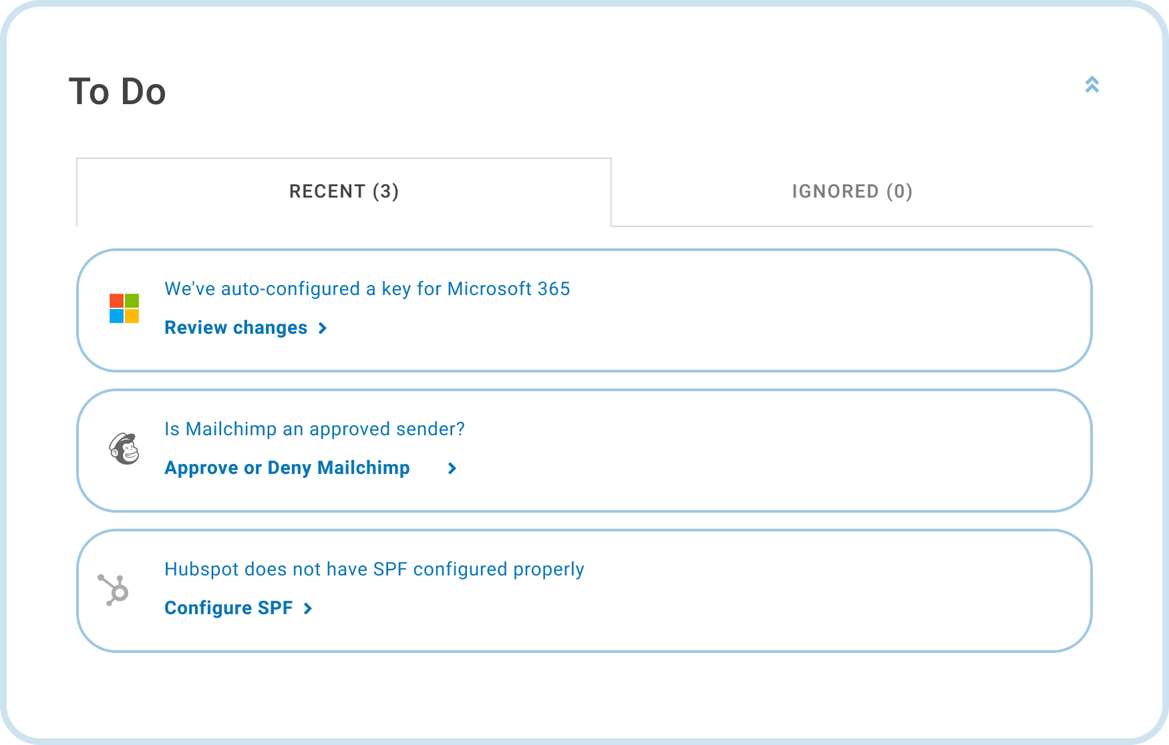Click the Microsoft 365 logo icon
This screenshot has width=1169, height=745.
tap(124, 308)
